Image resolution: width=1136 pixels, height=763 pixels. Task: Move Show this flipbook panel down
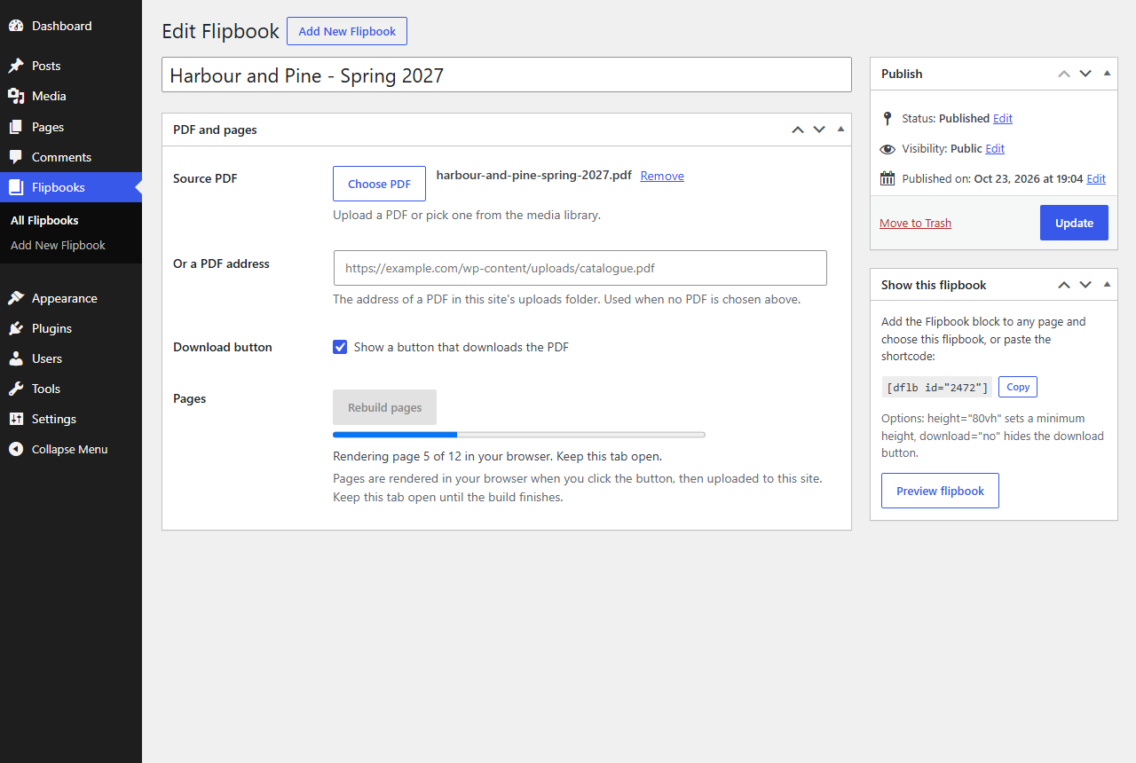[x=1085, y=285]
